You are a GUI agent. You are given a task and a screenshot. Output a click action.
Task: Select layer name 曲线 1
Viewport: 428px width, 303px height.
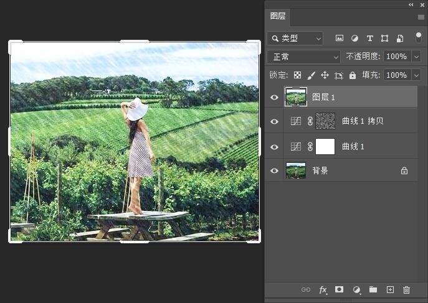(x=353, y=147)
